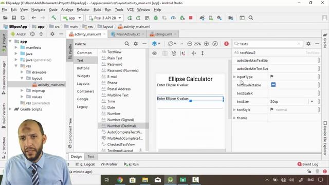Expand the manifests folder
Image resolution: width=329 pixels, height=185 pixels.
pyautogui.click(x=16, y=47)
